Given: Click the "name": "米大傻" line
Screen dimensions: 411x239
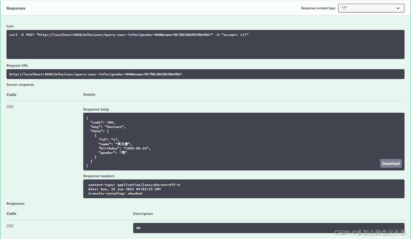Looking at the screenshot, I should 115,144.
